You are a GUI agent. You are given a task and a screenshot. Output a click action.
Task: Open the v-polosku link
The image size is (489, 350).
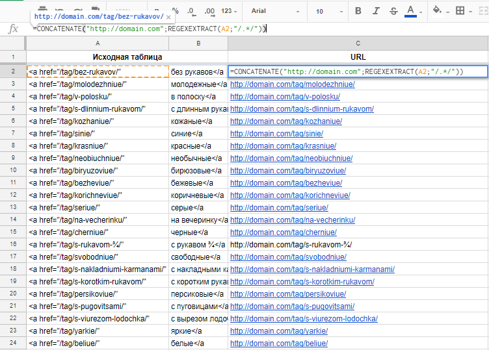click(x=285, y=97)
